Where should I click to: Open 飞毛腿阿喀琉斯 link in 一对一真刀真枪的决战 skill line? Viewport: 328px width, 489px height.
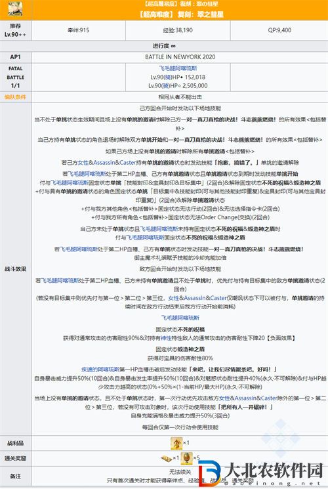click(x=79, y=249)
